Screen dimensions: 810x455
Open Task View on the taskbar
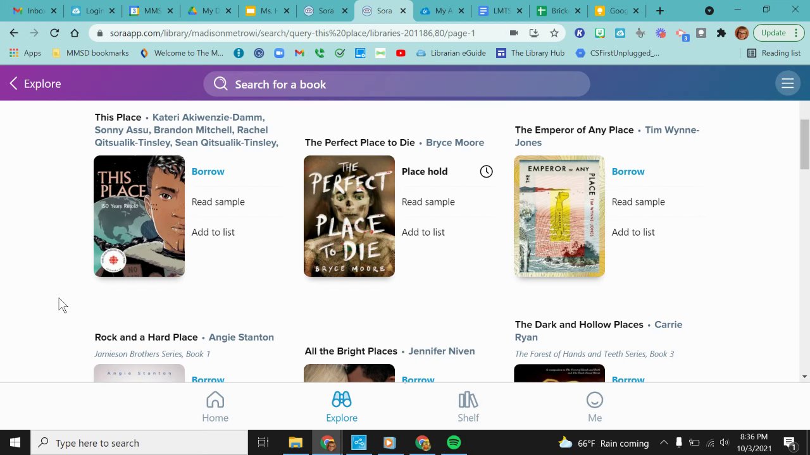(263, 442)
